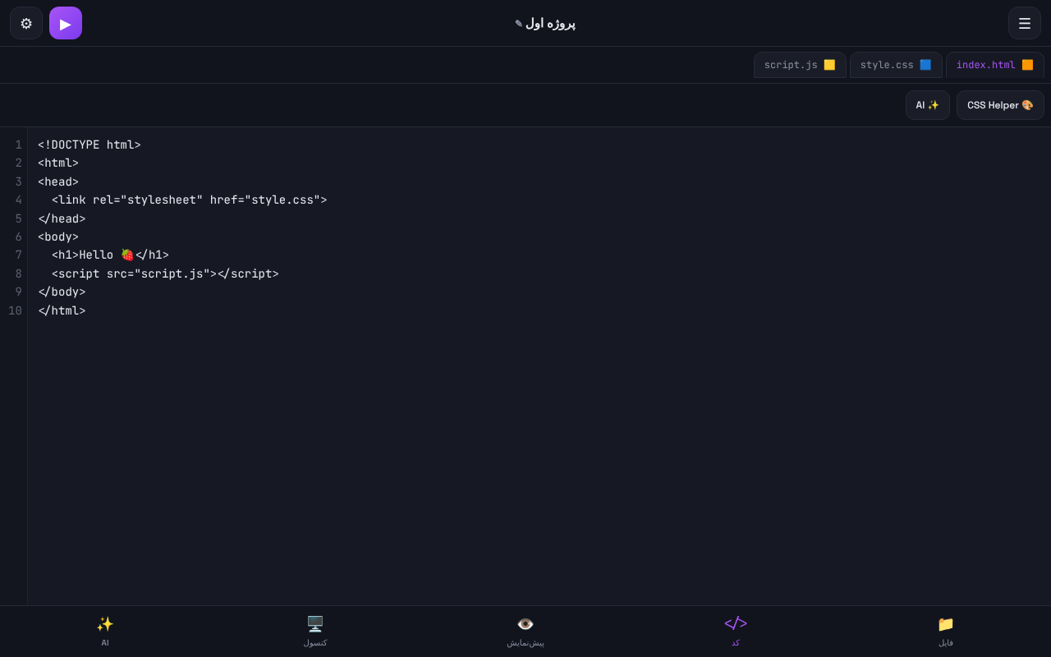This screenshot has width=1051, height=657.
Task: Click line number 10 in gutter
Action: 15,310
